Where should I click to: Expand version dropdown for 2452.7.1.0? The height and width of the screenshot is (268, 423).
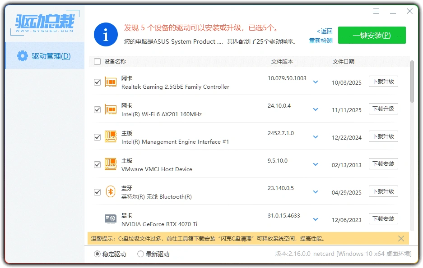(x=316, y=136)
